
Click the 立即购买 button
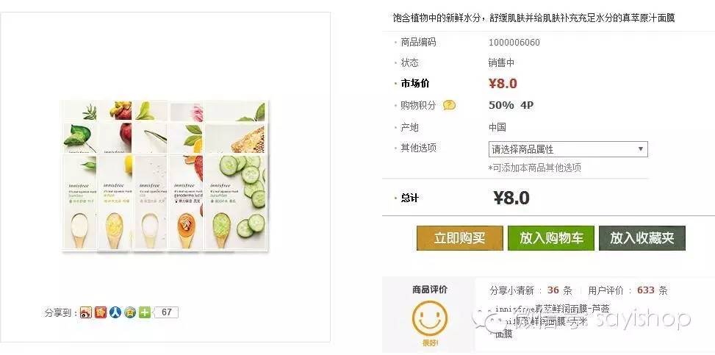(x=459, y=238)
